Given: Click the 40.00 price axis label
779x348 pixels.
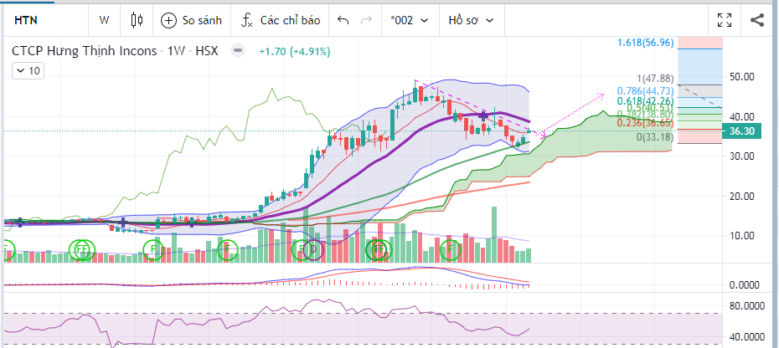Looking at the screenshot, I should click(x=742, y=116).
